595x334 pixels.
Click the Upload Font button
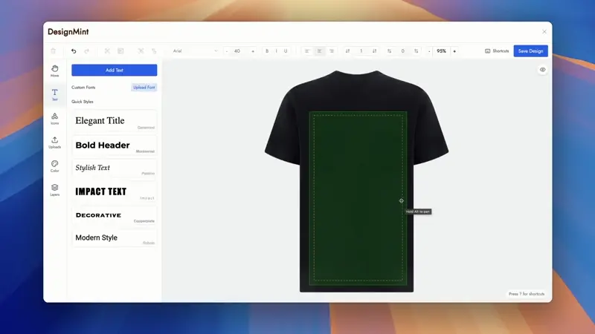(x=144, y=87)
